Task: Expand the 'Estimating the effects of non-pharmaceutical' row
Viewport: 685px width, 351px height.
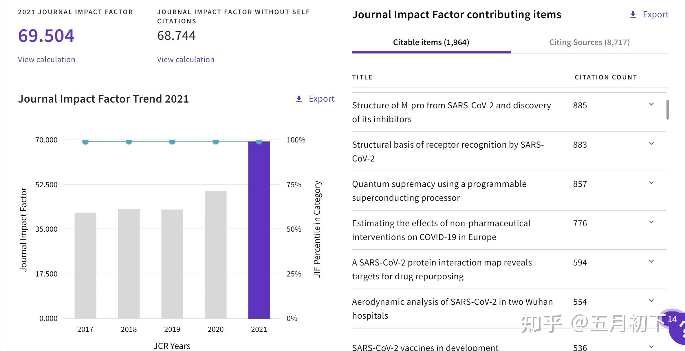Action: pyautogui.click(x=651, y=222)
